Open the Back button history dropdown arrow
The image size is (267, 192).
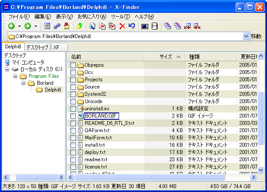click(x=19, y=26)
